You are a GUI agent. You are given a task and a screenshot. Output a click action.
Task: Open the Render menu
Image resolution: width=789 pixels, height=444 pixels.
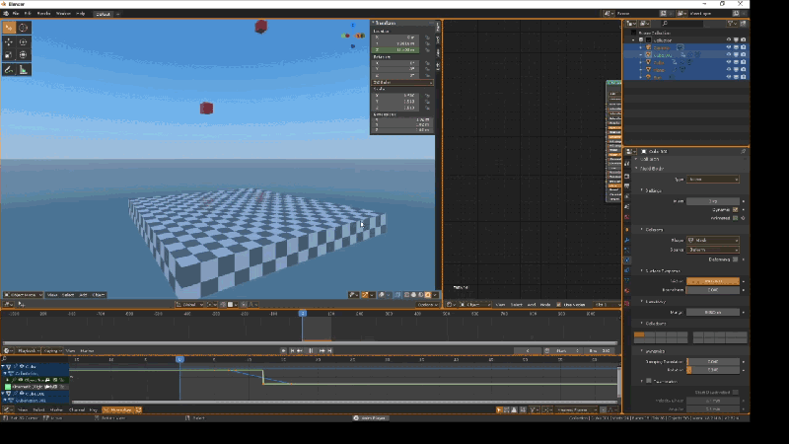(x=43, y=14)
